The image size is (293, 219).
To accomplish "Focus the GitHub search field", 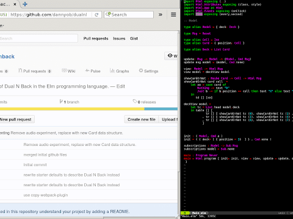I will tap(38, 38).
